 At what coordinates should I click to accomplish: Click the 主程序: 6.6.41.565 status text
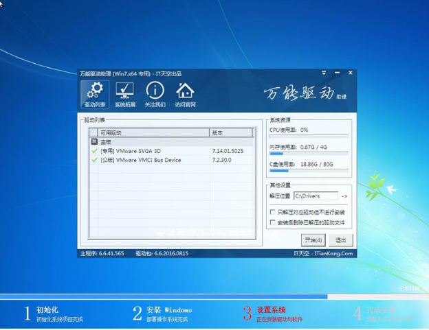click(x=102, y=253)
